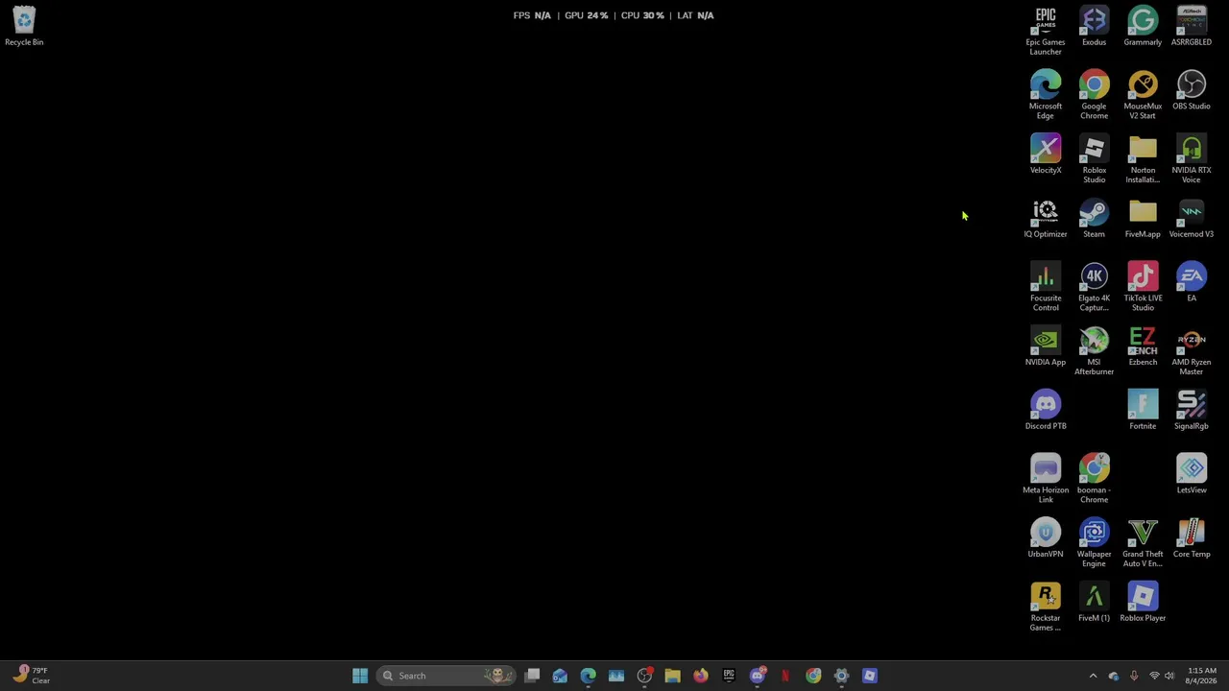Open Netflix from the taskbar
The height and width of the screenshot is (691, 1229).
pyautogui.click(x=785, y=676)
